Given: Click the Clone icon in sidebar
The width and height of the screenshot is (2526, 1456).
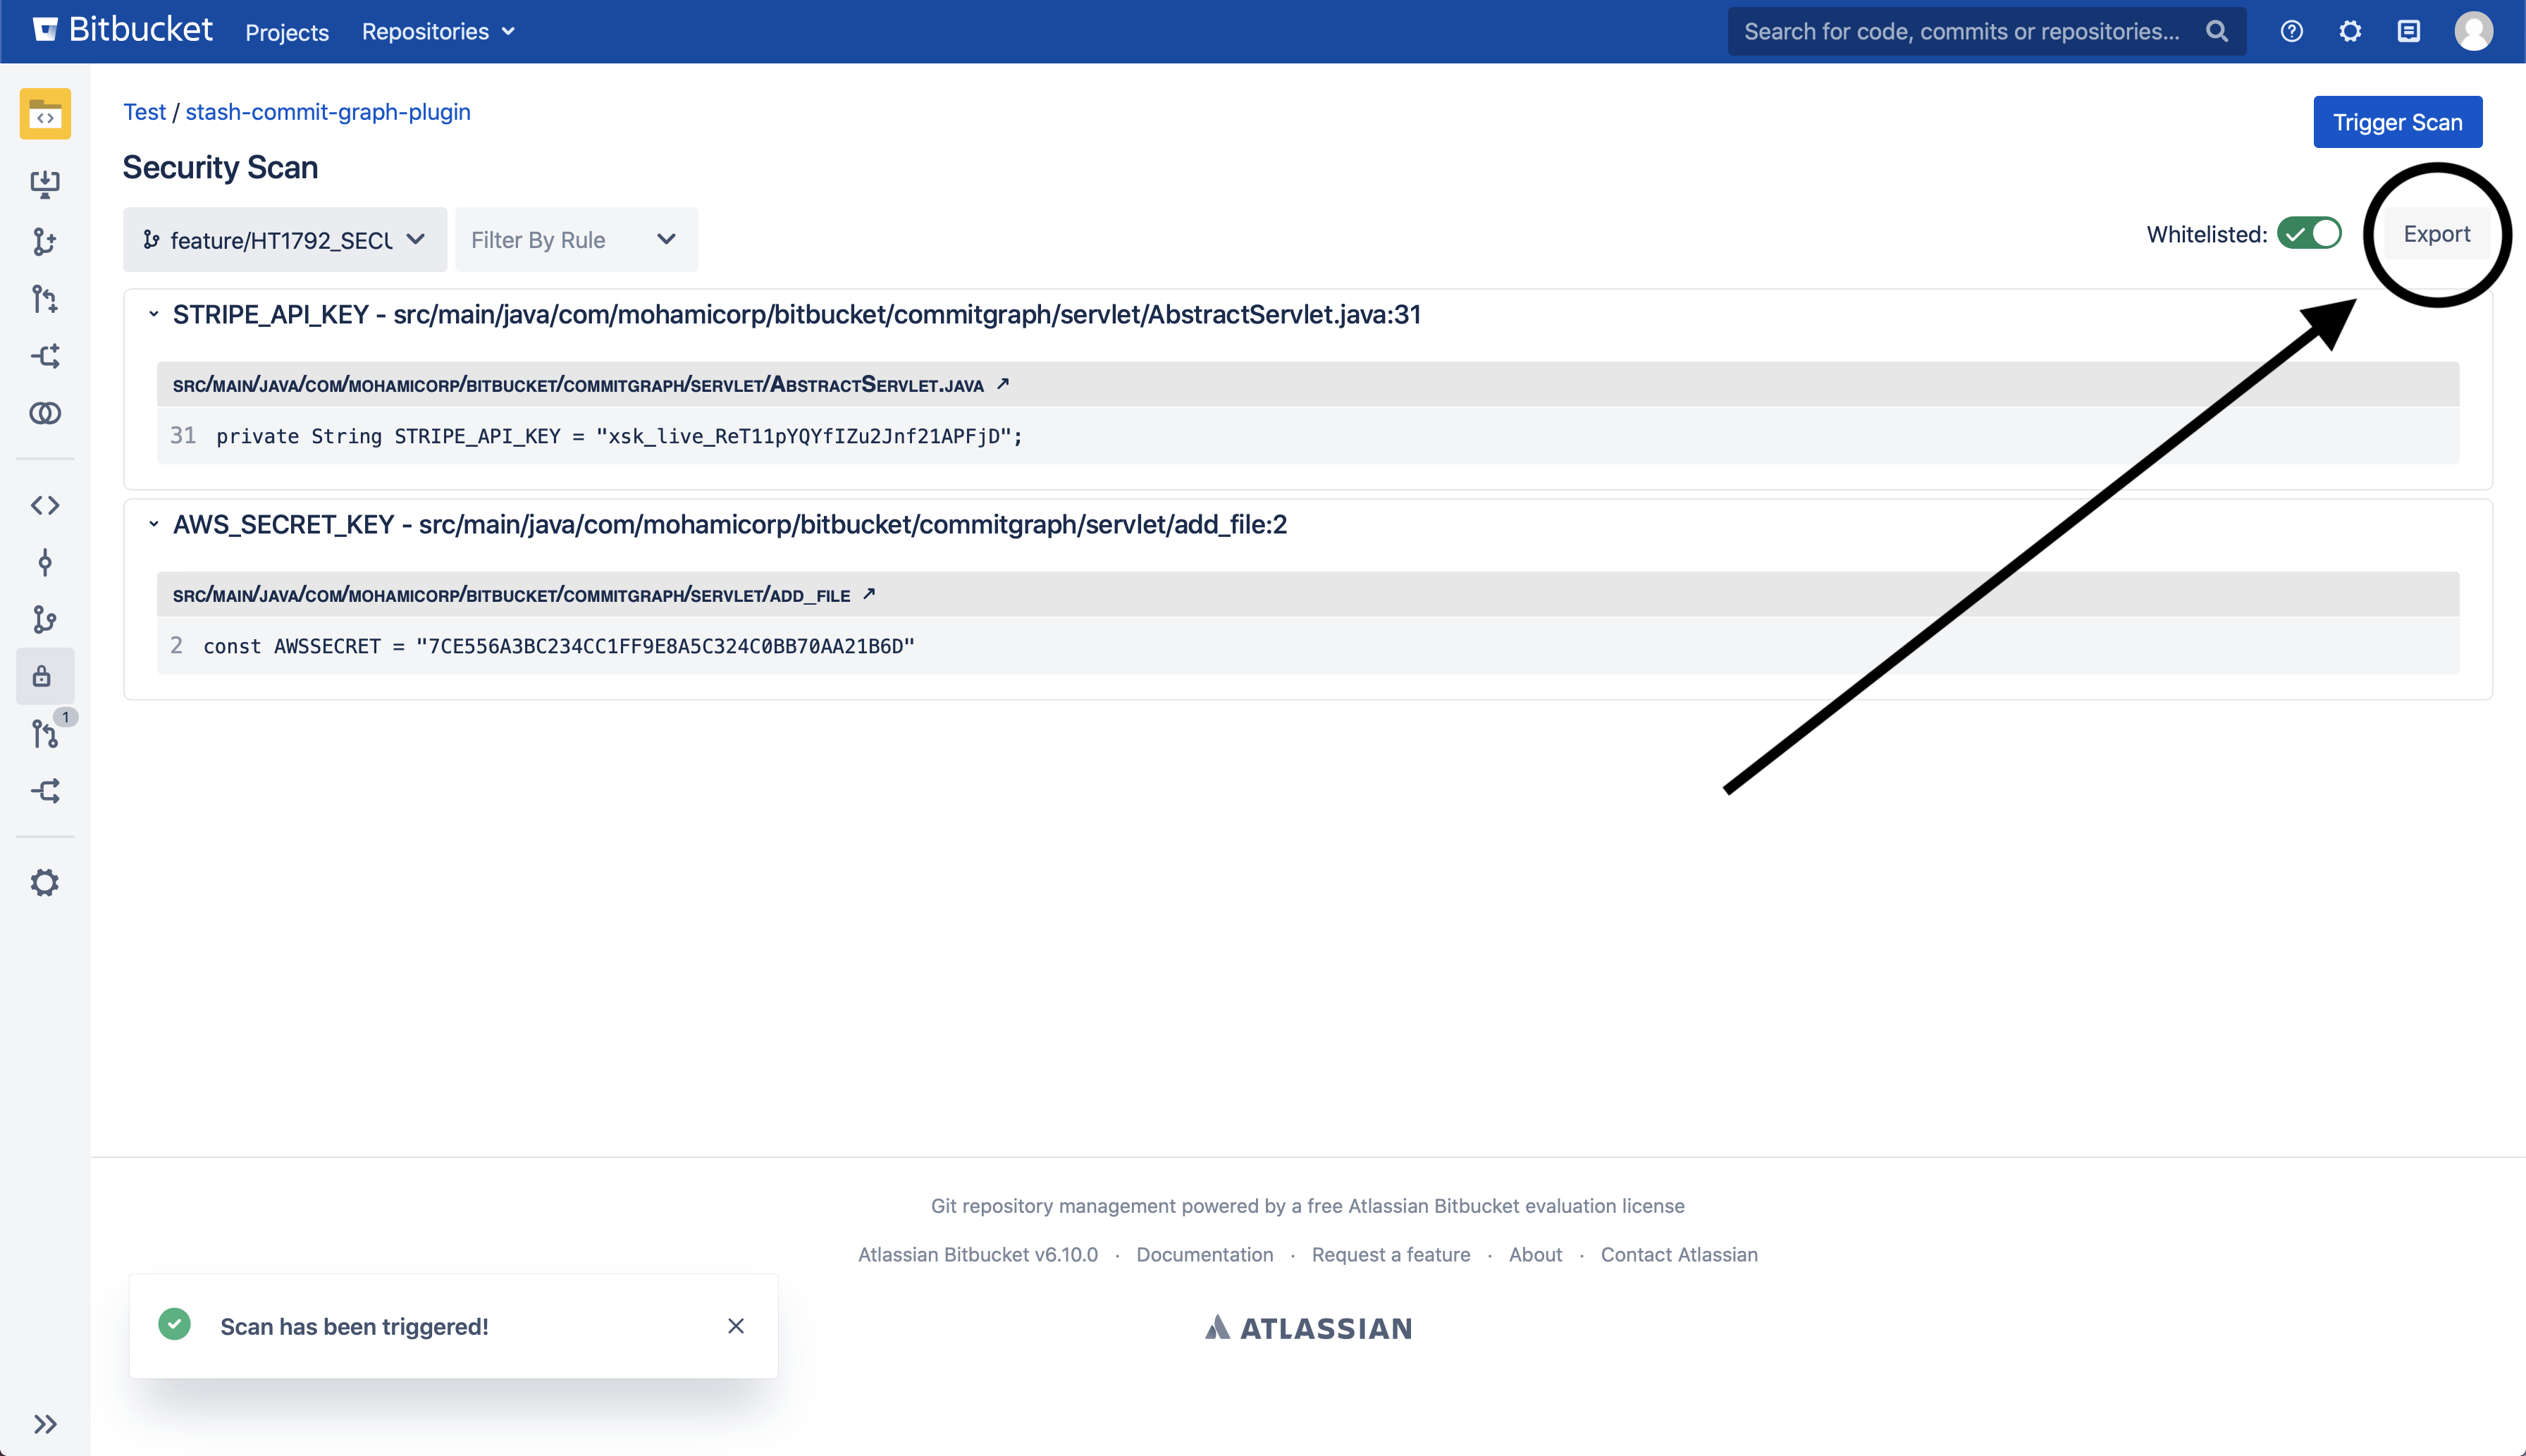Looking at the screenshot, I should point(45,183).
